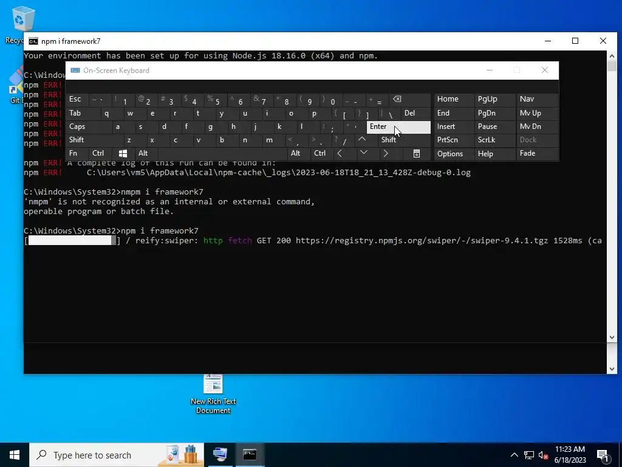
Task: Toggle the right Ctrl key
Action: pyautogui.click(x=321, y=153)
